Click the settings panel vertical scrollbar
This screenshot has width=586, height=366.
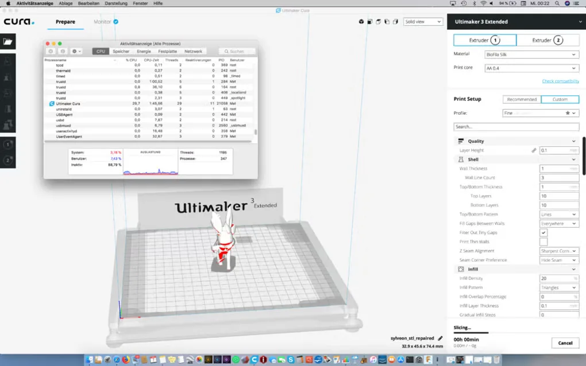(584, 156)
